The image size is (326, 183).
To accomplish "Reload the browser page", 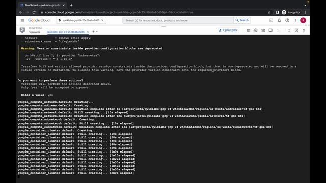I will [x=34, y=12].
